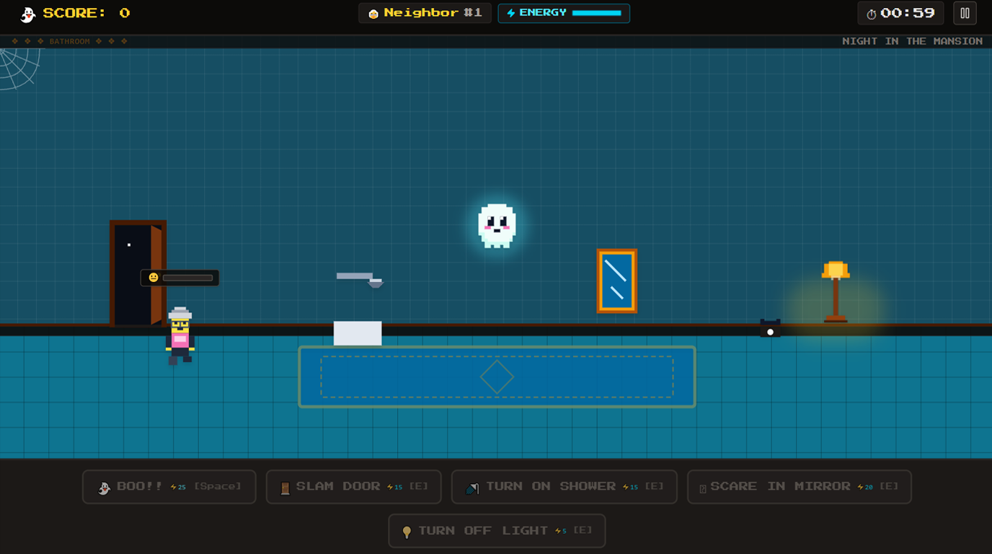This screenshot has height=554, width=992.
Task: Pause the game with the pause button
Action: 965,13
